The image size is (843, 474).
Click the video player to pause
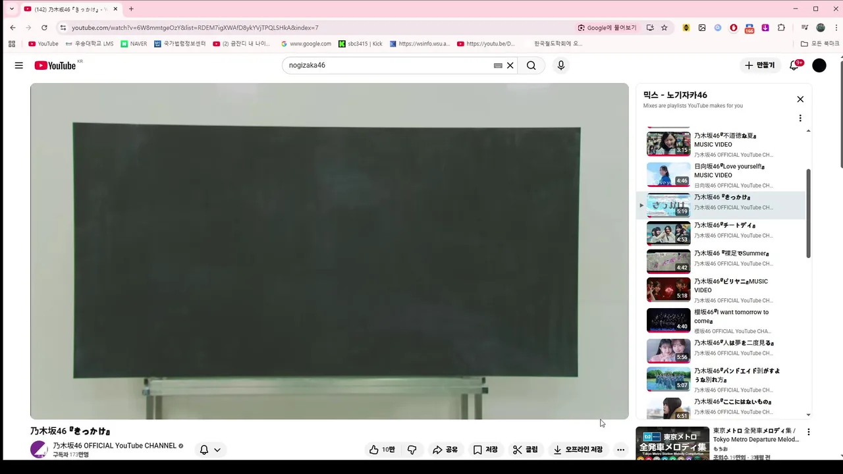tap(329, 251)
